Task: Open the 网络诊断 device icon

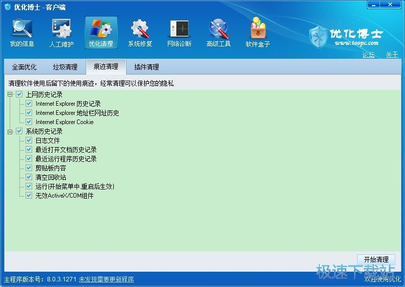Action: pos(179,29)
